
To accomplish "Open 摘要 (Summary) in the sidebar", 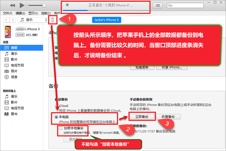I will [x=14, y=48].
